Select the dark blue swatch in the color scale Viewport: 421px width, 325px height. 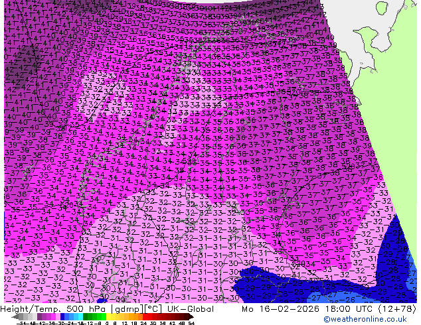(x=62, y=317)
